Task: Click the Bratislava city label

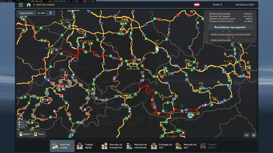Action: click(249, 70)
